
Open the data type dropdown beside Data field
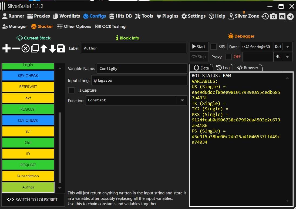[287, 47]
